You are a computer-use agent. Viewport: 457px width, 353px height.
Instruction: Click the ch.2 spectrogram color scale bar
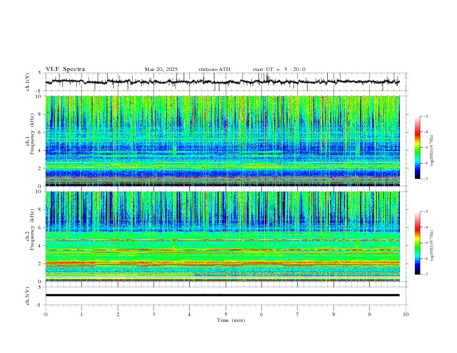click(417, 243)
